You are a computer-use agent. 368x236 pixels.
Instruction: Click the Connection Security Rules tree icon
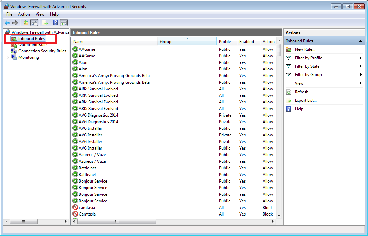[x=14, y=51]
